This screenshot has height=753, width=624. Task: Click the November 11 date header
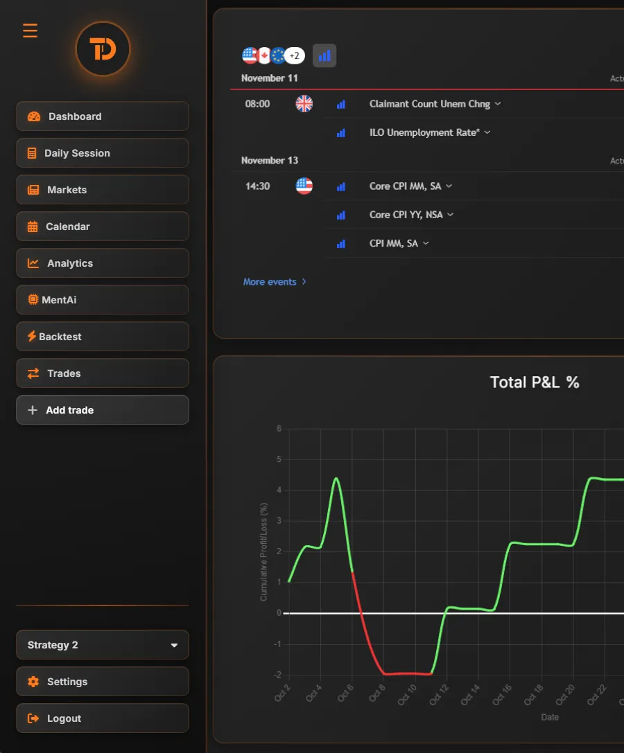click(x=269, y=78)
